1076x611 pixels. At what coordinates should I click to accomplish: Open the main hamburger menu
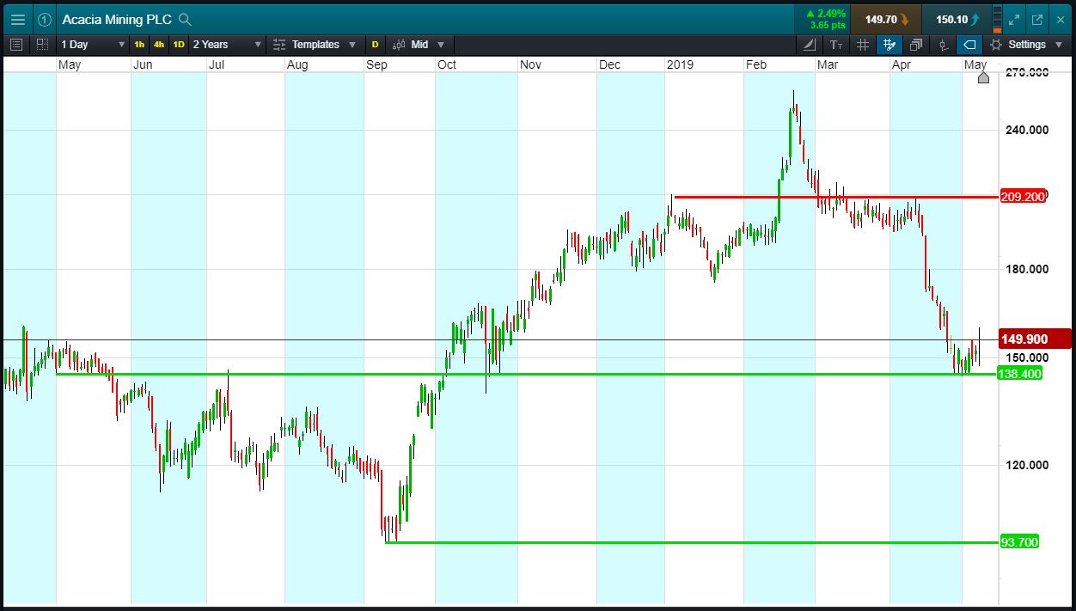(x=17, y=19)
